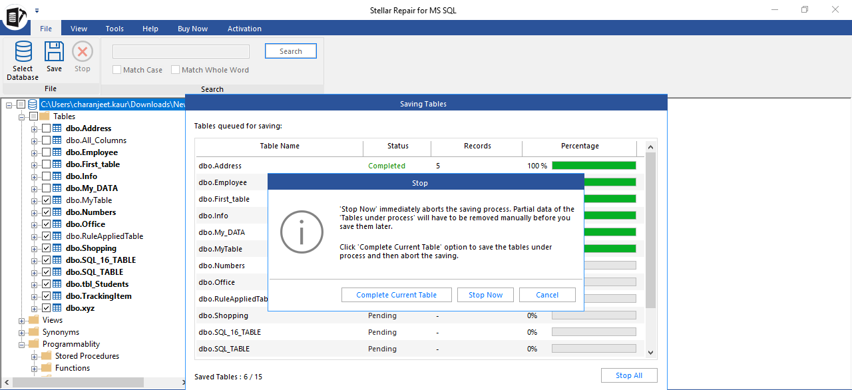Click table icon beside dbo.Office
The image size is (852, 390).
(x=57, y=224)
